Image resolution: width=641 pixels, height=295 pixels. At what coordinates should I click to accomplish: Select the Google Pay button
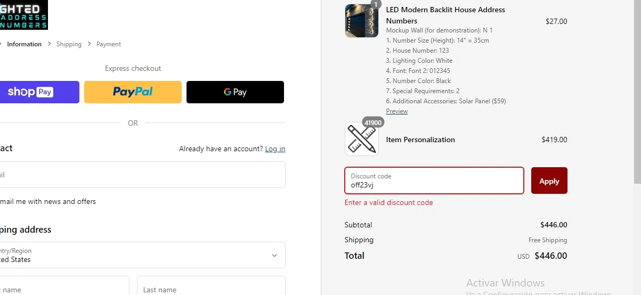235,92
